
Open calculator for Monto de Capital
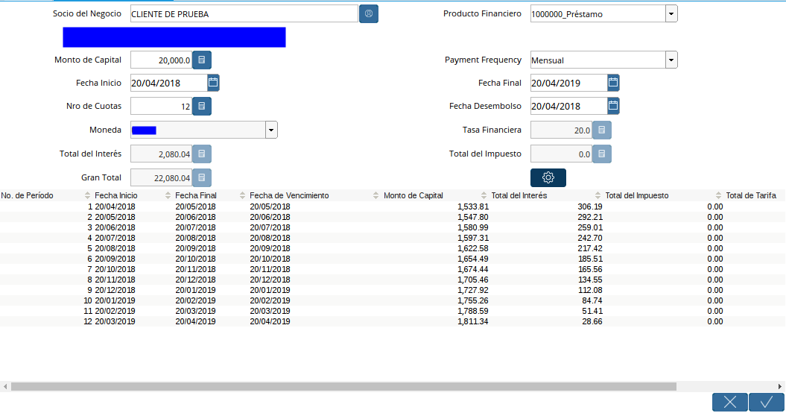point(202,60)
